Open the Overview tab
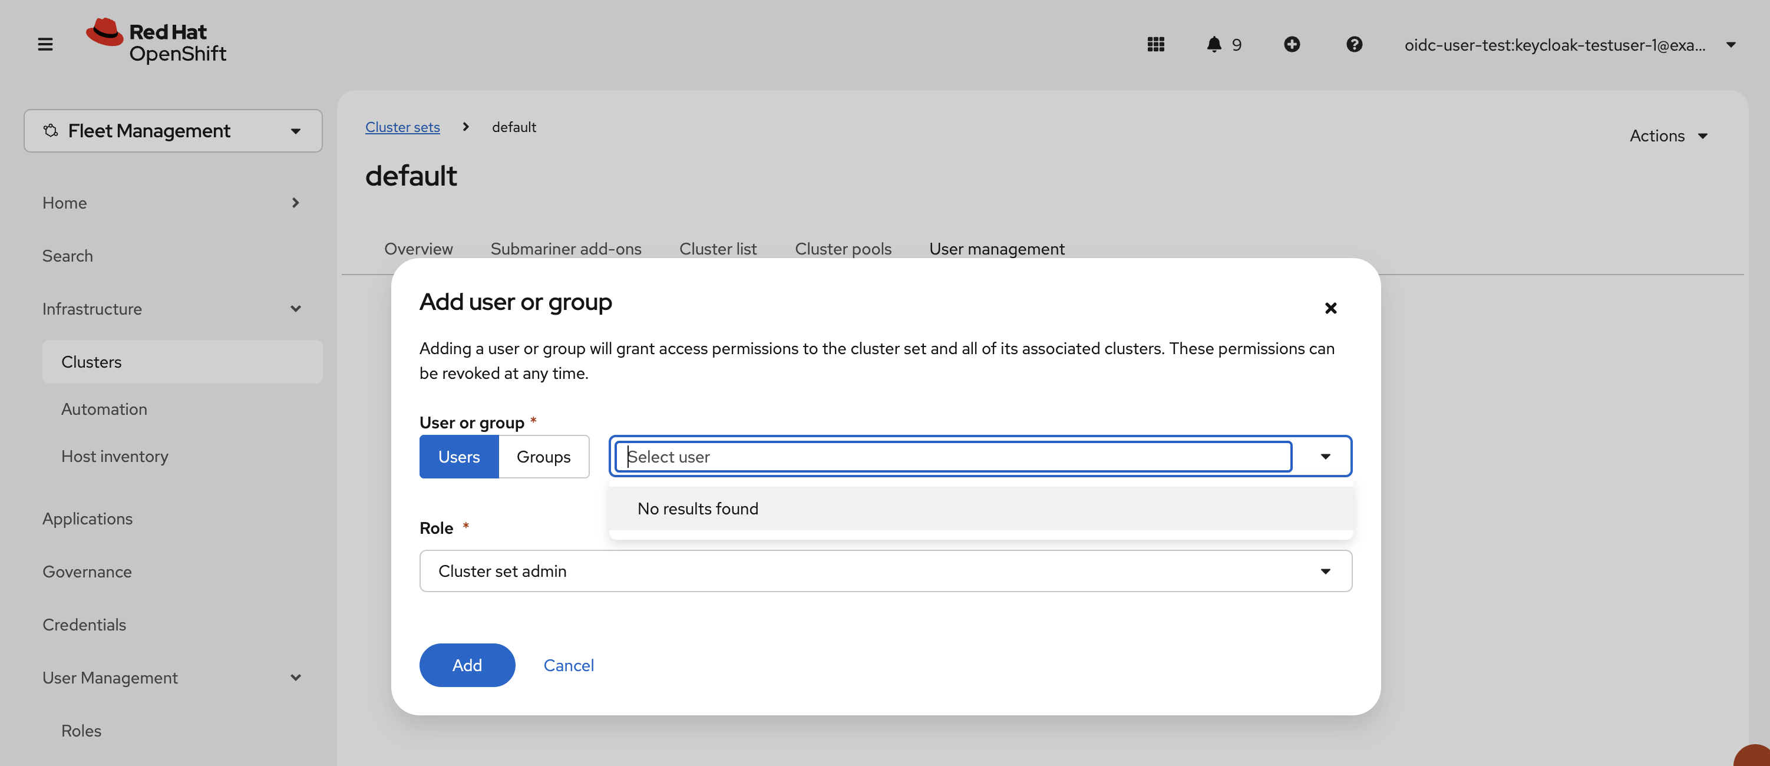Viewport: 1770px width, 766px height. coord(418,249)
